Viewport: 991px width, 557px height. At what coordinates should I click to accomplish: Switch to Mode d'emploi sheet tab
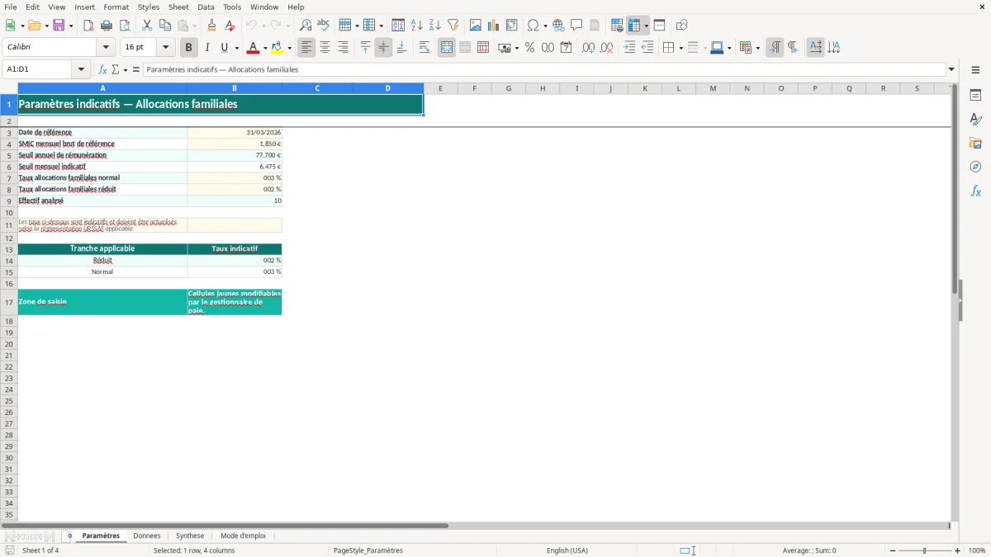[243, 536]
